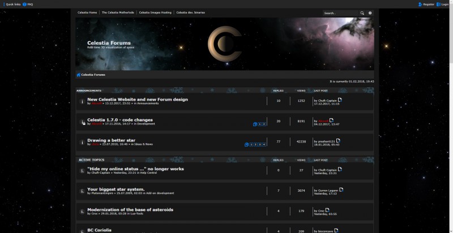
Task: Click announcement icon beside Drawing a better star
Action: 82,143
